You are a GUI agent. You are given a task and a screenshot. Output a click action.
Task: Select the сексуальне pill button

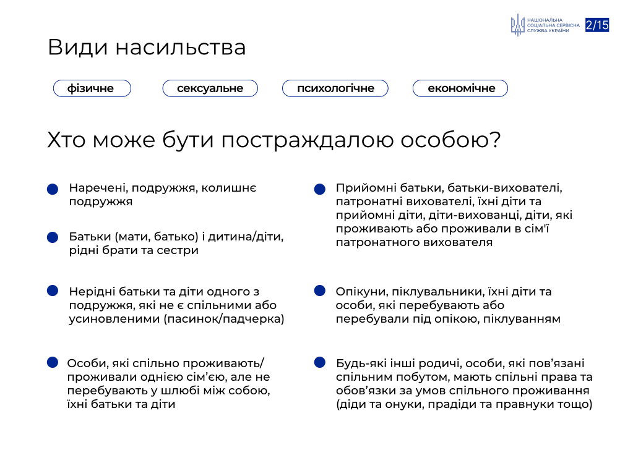[210, 88]
